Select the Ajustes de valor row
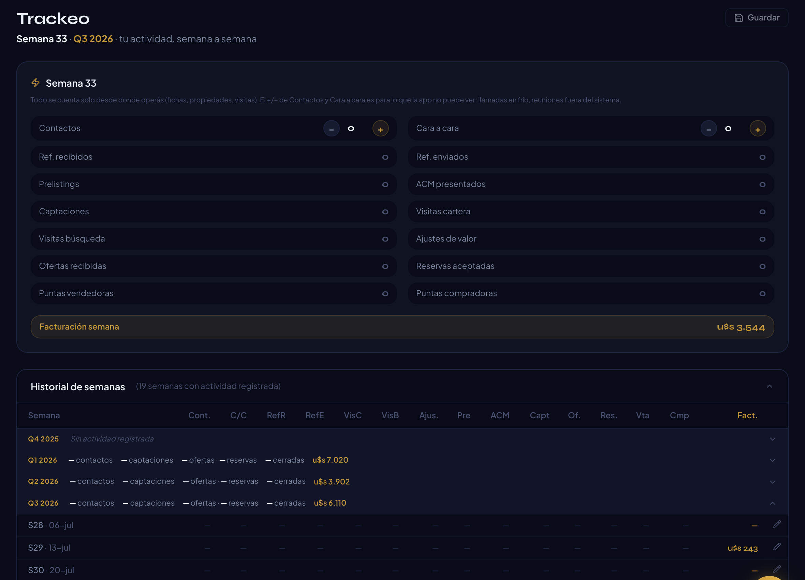Image resolution: width=805 pixels, height=580 pixels. (590, 239)
